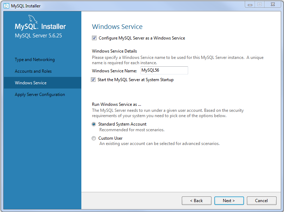Click the 'Windows Service' page heading

click(117, 27)
